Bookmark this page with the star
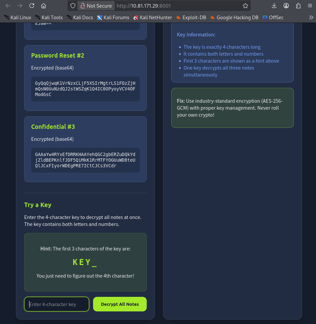 (x=245, y=6)
